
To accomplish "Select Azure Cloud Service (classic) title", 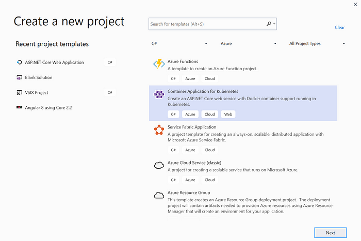I will [194, 163].
